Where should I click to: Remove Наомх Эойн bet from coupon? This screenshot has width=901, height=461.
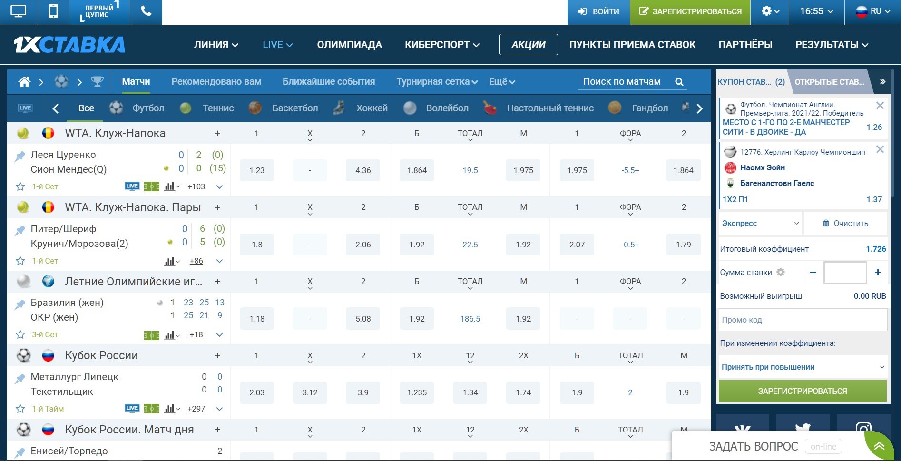pos(880,149)
